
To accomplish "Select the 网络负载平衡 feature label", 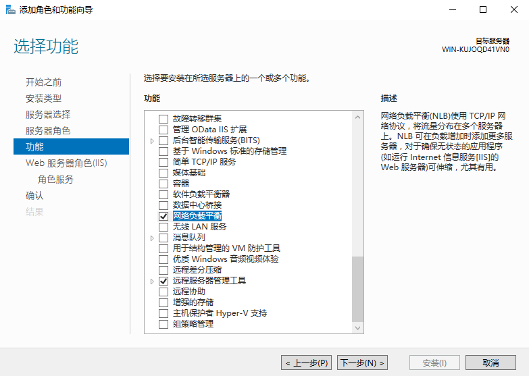I will (197, 216).
